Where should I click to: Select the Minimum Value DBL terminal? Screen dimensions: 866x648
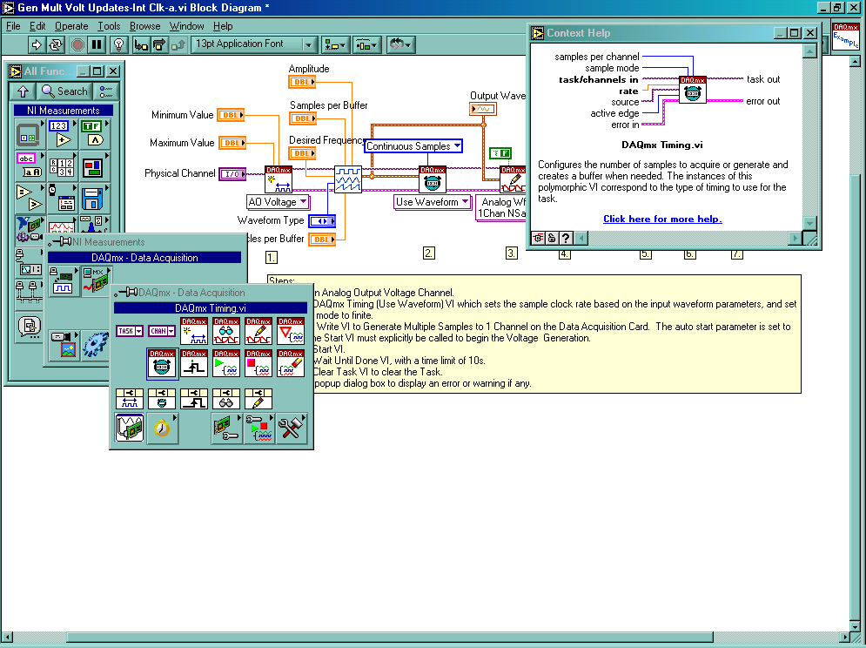coord(231,115)
